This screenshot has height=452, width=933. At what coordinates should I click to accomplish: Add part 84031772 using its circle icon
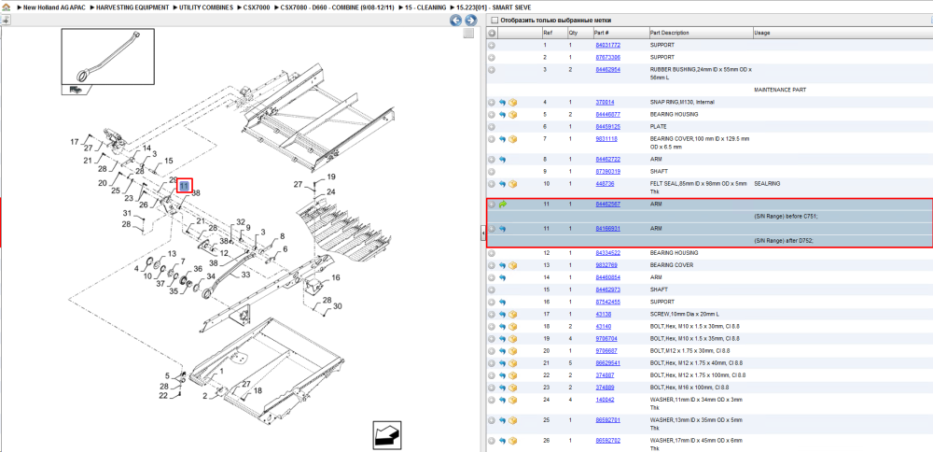click(492, 45)
